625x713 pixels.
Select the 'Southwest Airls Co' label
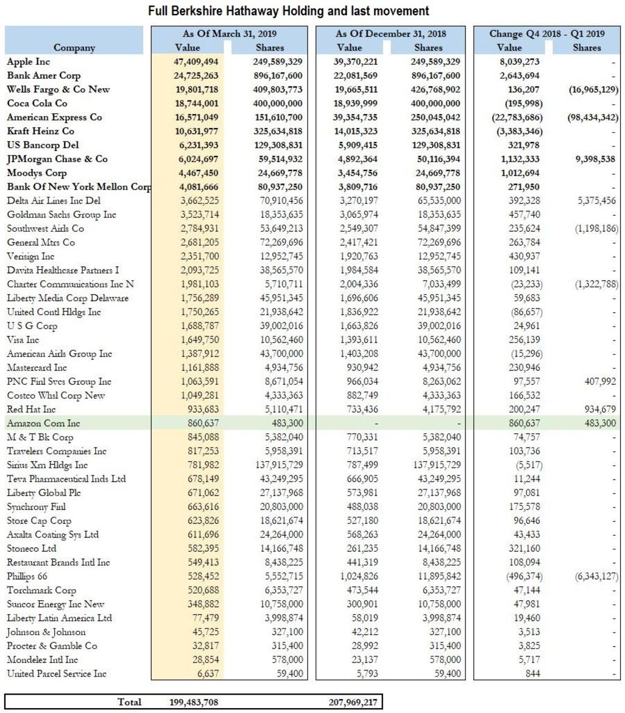pos(45,229)
